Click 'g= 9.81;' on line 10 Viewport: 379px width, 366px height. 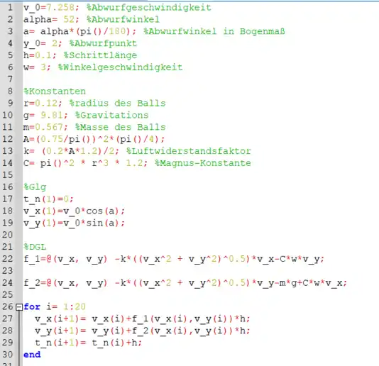click(45, 115)
